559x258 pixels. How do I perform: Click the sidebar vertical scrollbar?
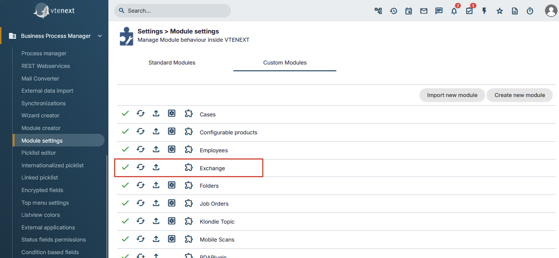click(106, 207)
